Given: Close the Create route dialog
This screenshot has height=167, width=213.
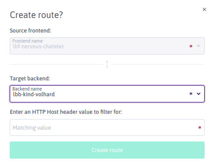Looking at the screenshot, I should (204, 10).
